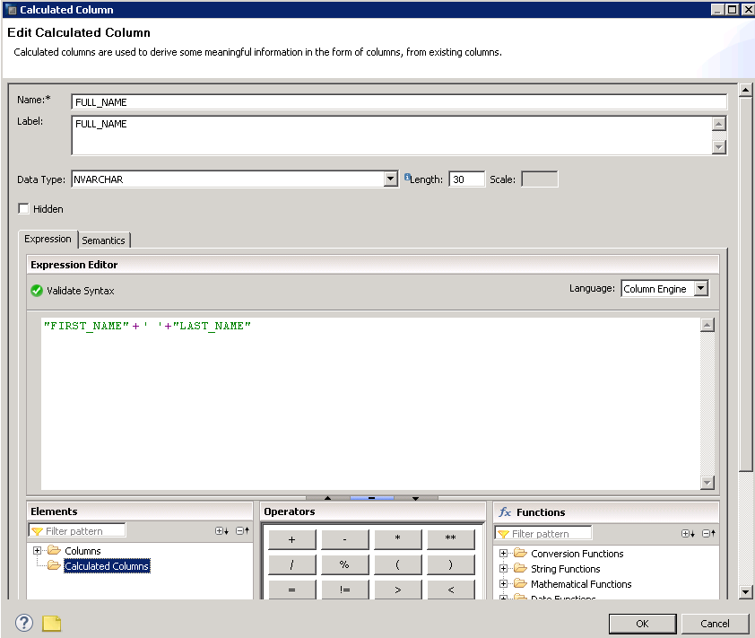Screen dimensions: 755x638
Task: Click inside the expression text editor
Action: click(370, 404)
